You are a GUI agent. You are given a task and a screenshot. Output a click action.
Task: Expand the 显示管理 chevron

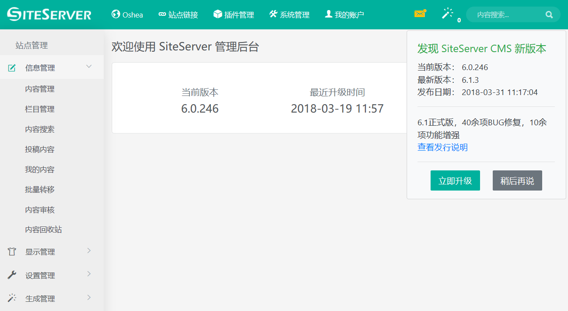tap(89, 251)
